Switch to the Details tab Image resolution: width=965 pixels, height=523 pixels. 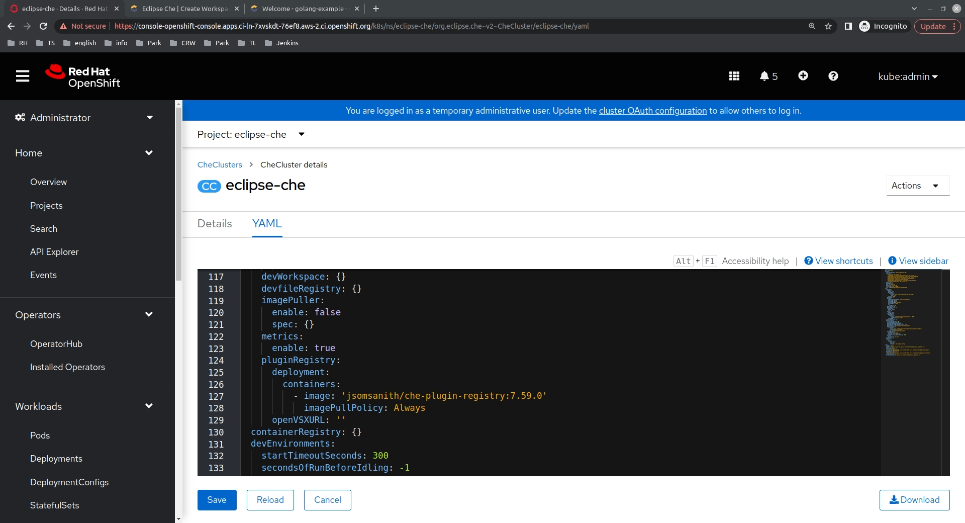coord(215,224)
